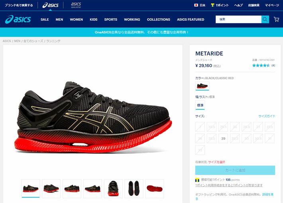Choose the Black/Classic Red color swatch
Image resolution: width=283 pixels, height=203 pixels.
pos(202,86)
